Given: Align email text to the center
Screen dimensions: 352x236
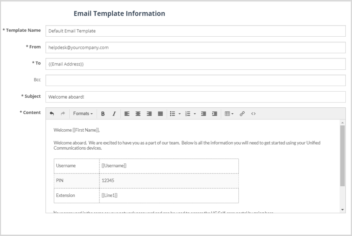Looking at the screenshot, I should click(x=137, y=113).
